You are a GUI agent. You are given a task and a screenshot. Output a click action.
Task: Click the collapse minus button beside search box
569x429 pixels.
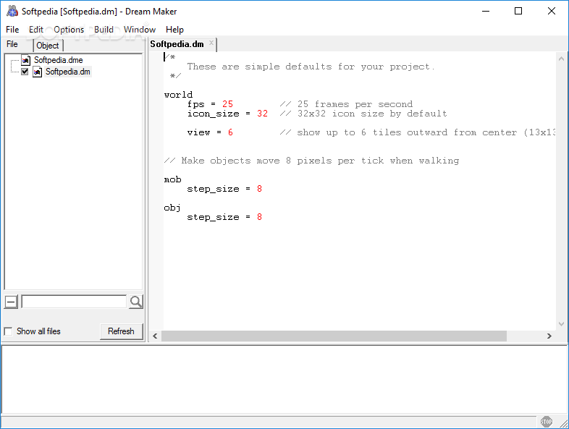[11, 302]
